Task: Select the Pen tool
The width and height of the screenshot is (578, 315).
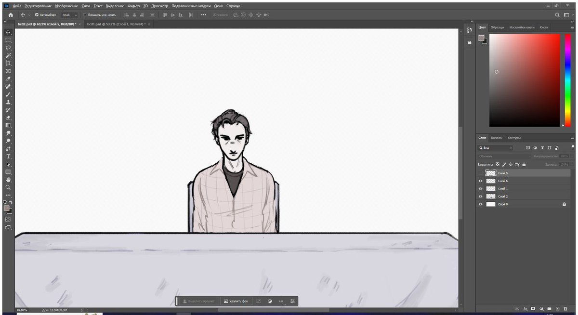Action: [x=8, y=149]
